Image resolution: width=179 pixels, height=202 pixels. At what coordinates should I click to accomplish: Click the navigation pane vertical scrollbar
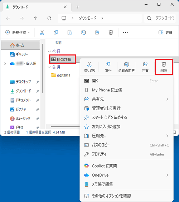pyautogui.click(x=43, y=68)
